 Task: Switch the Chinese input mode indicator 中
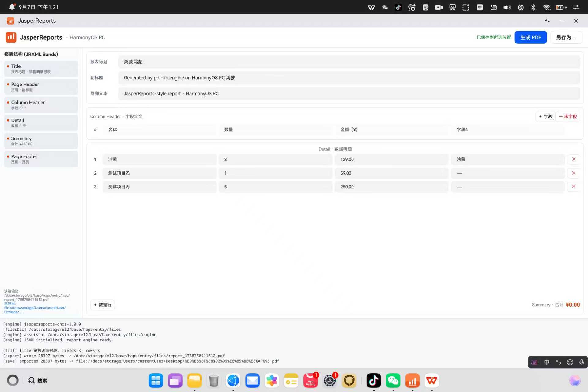(x=547, y=362)
